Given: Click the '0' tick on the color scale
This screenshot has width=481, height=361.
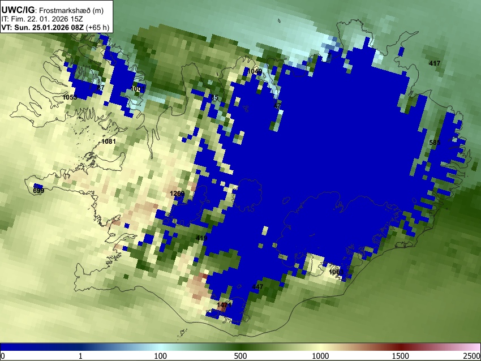Looking at the screenshot, I should (x=3, y=356).
